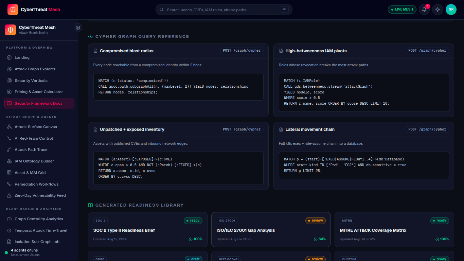This screenshot has height=261, width=464.
Task: Click the Graph Centrality Analytics icon
Action: click(x=9, y=219)
